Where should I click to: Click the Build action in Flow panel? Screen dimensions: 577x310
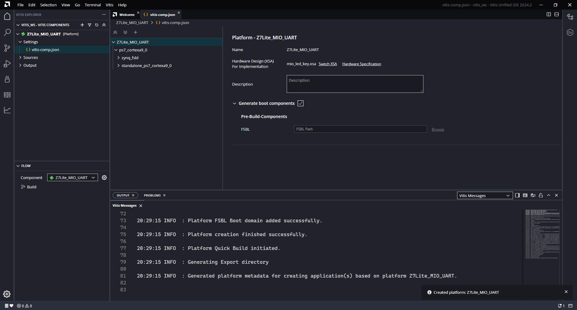(x=32, y=187)
